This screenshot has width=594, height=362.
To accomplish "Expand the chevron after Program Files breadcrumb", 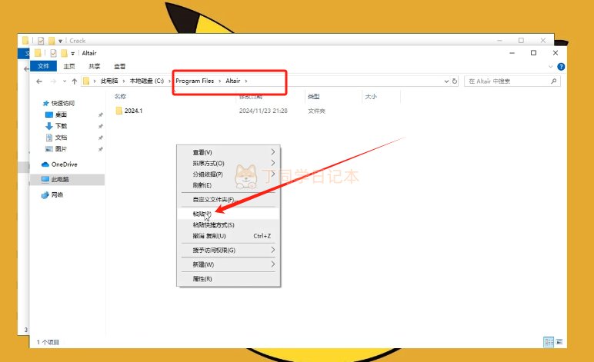I will click(220, 81).
